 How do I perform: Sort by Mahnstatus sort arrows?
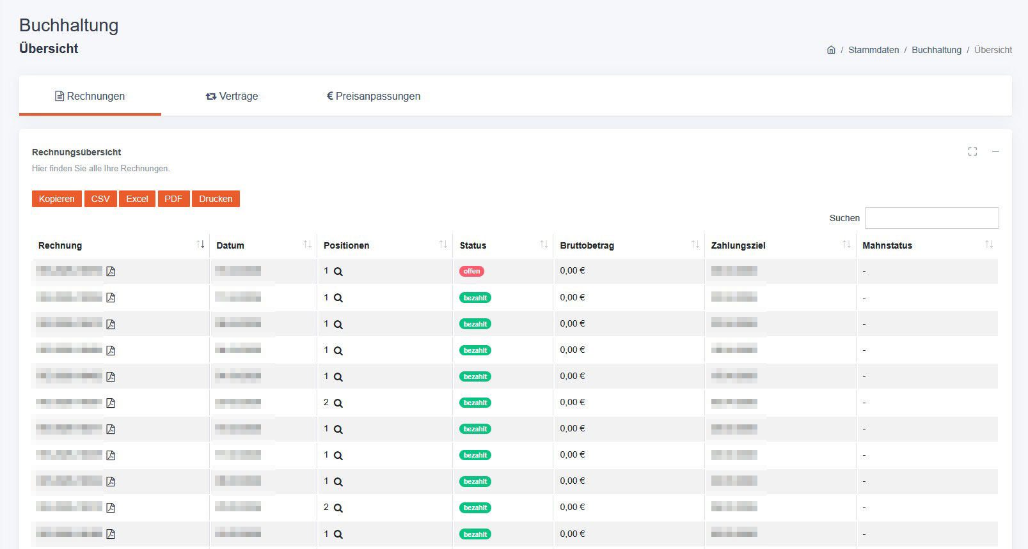pos(989,245)
